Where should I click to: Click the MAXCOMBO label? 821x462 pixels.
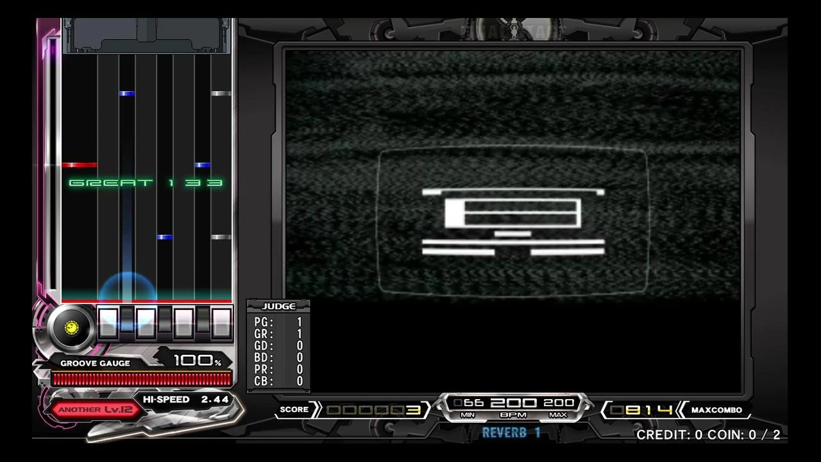(x=716, y=410)
